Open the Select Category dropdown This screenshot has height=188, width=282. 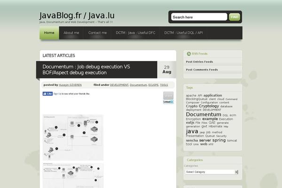[212, 172]
